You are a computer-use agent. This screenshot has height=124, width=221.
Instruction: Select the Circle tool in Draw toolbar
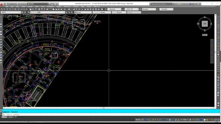[1, 32]
